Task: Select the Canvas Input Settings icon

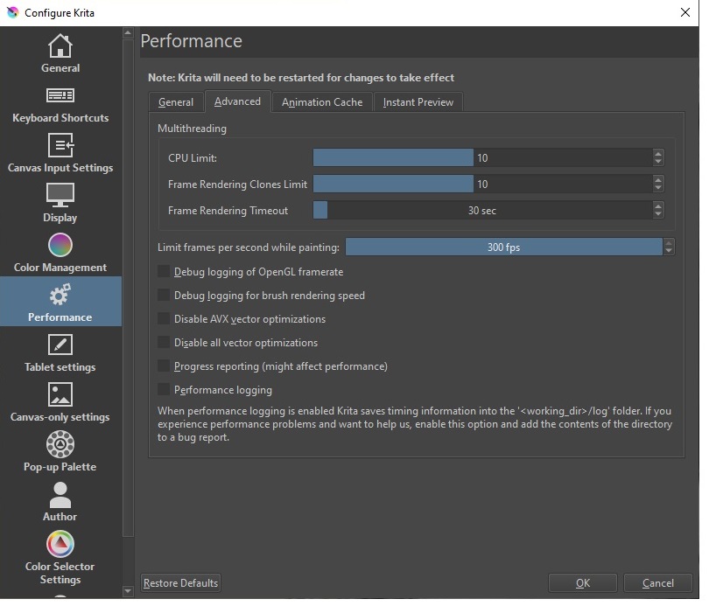Action: point(60,145)
